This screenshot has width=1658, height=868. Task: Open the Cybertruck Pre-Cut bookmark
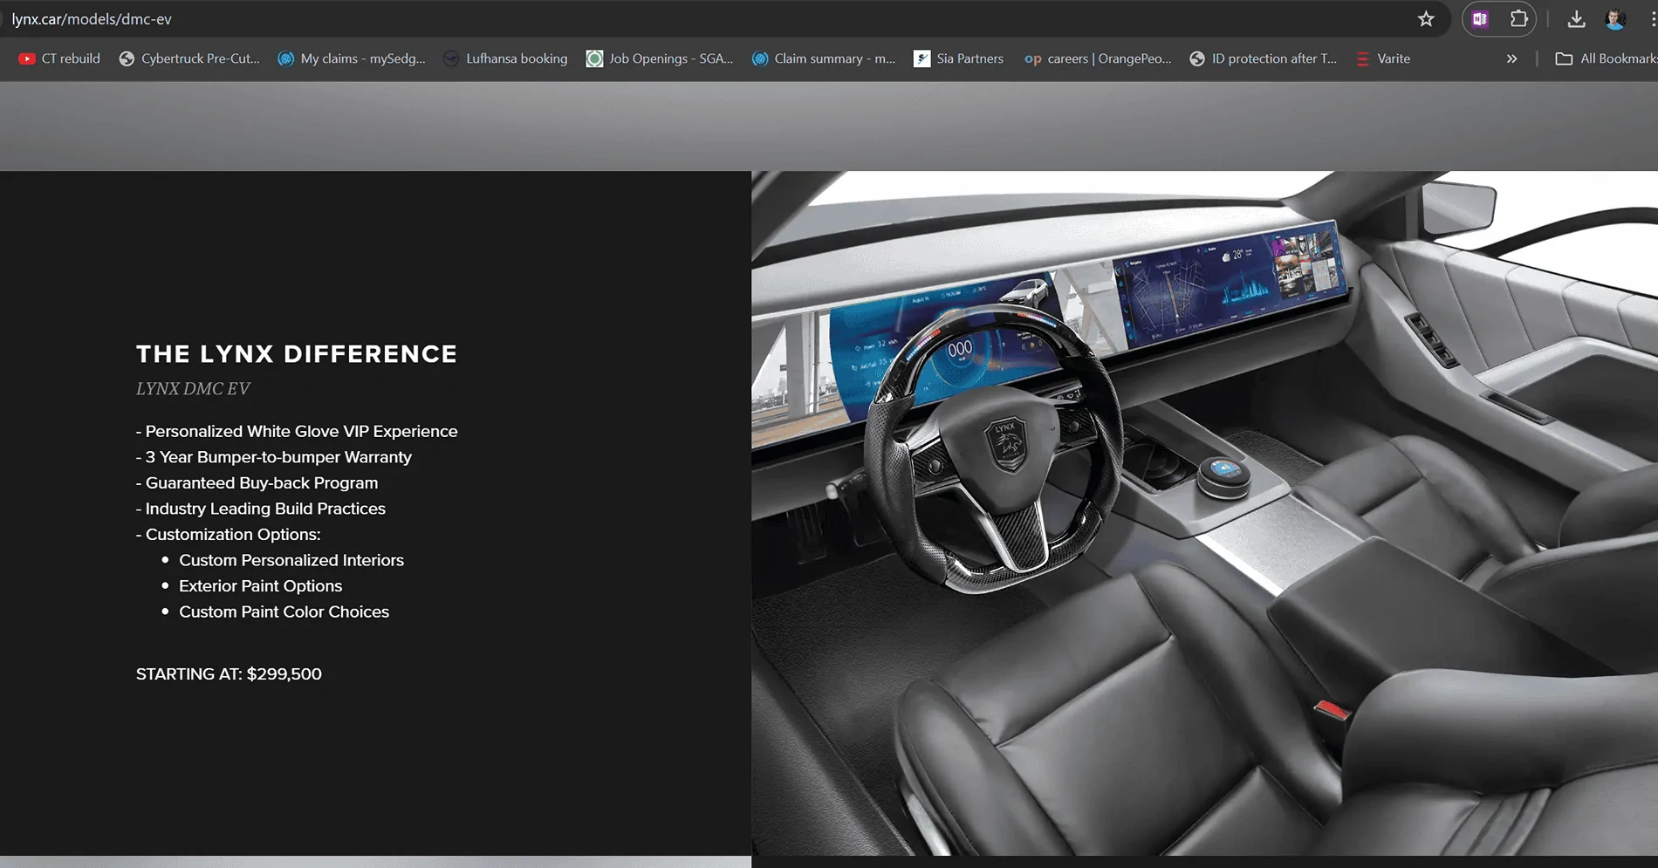point(189,58)
